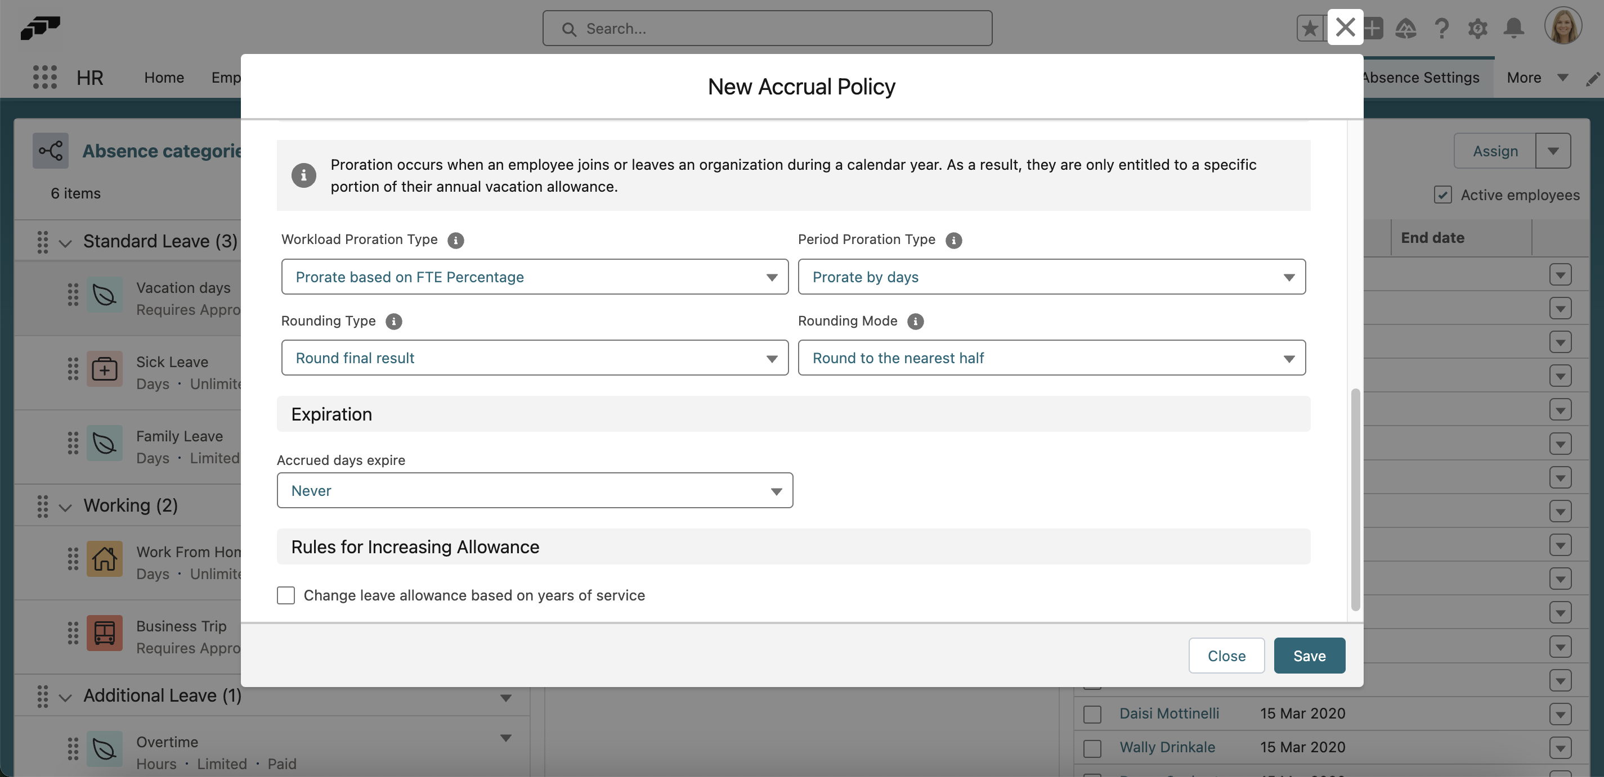Uncheck the Active employees checkbox
Image resolution: width=1604 pixels, height=777 pixels.
(x=1444, y=195)
